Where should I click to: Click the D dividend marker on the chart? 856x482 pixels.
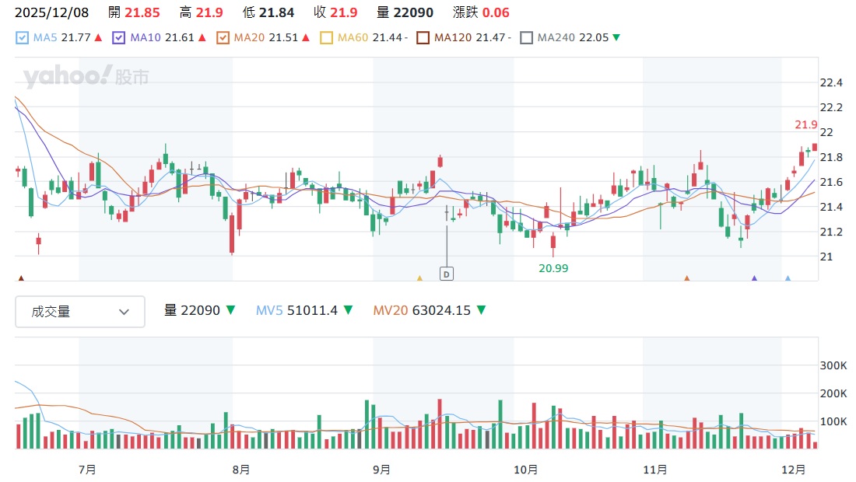447,274
